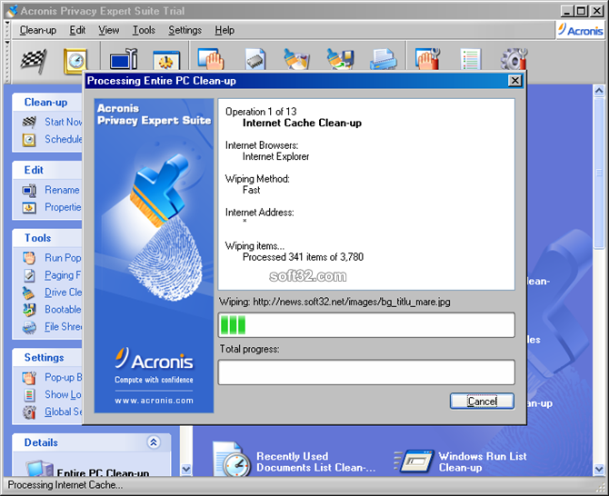The image size is (609, 496).
Task: Click the Rename icon in Edit sidebar panel
Action: [29, 190]
